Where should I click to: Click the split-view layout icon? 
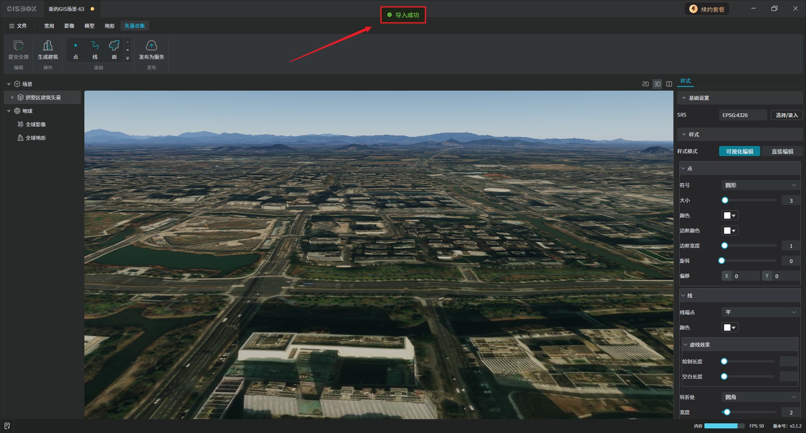click(x=669, y=84)
